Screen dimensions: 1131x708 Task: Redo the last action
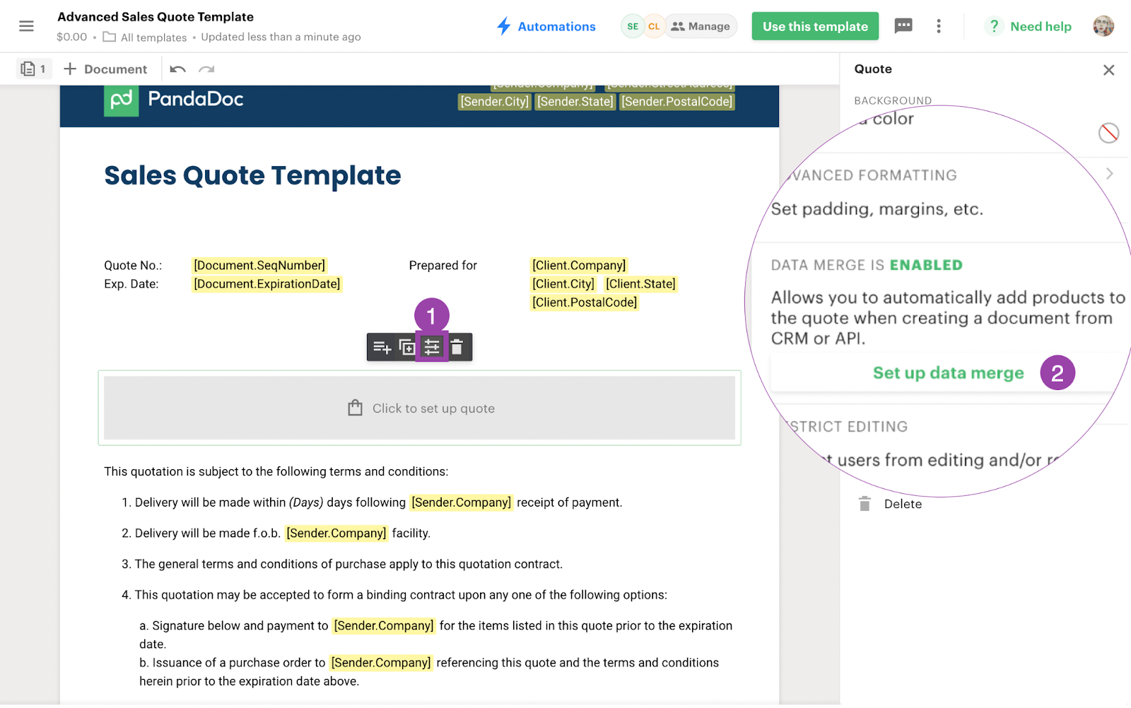[x=206, y=69]
